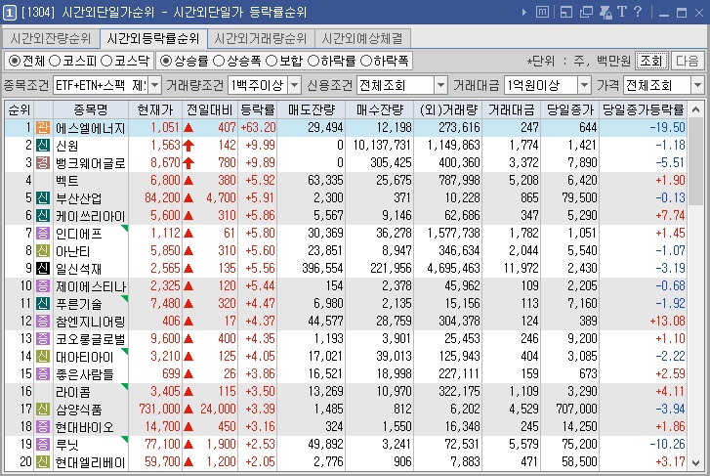
Task: Click the 다음 next button
Action: point(688,61)
